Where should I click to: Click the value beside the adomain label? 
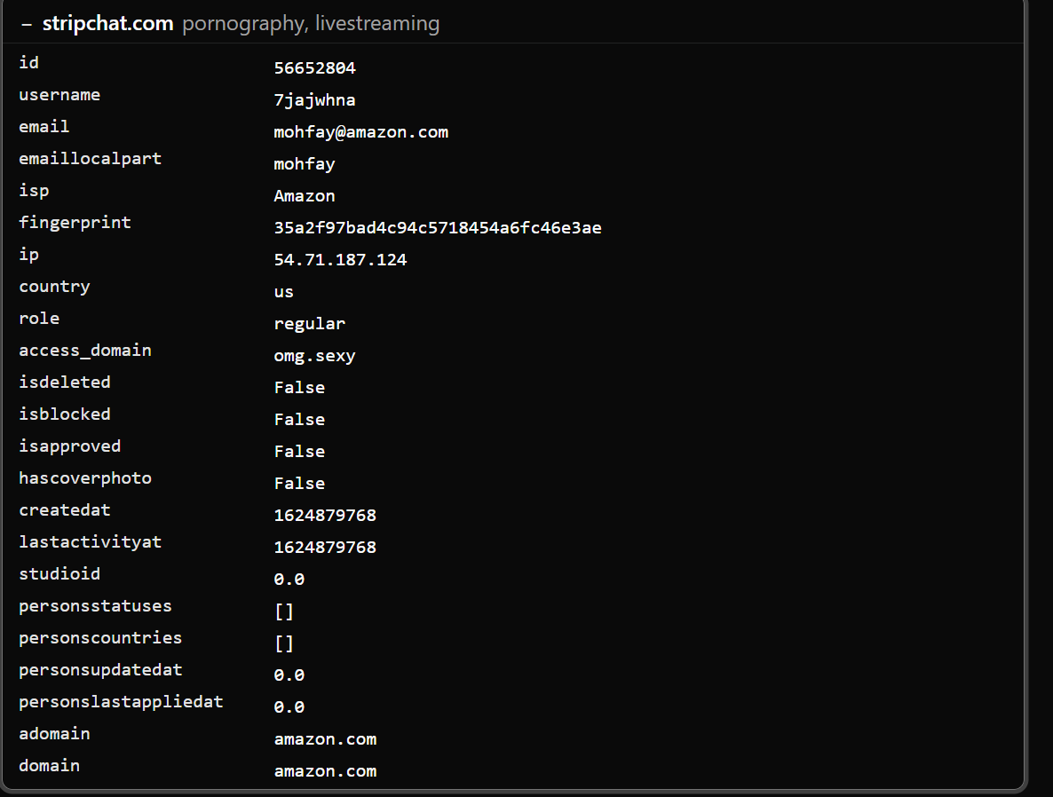325,739
